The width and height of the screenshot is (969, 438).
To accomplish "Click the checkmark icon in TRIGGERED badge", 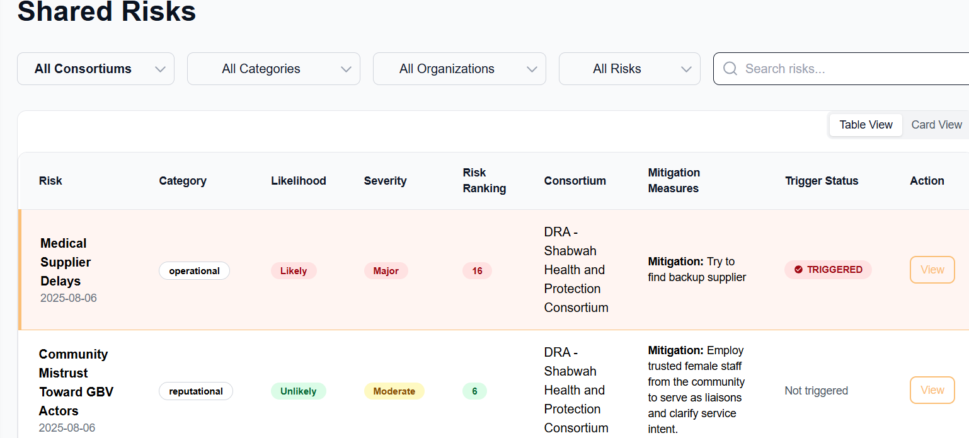I will [x=798, y=270].
